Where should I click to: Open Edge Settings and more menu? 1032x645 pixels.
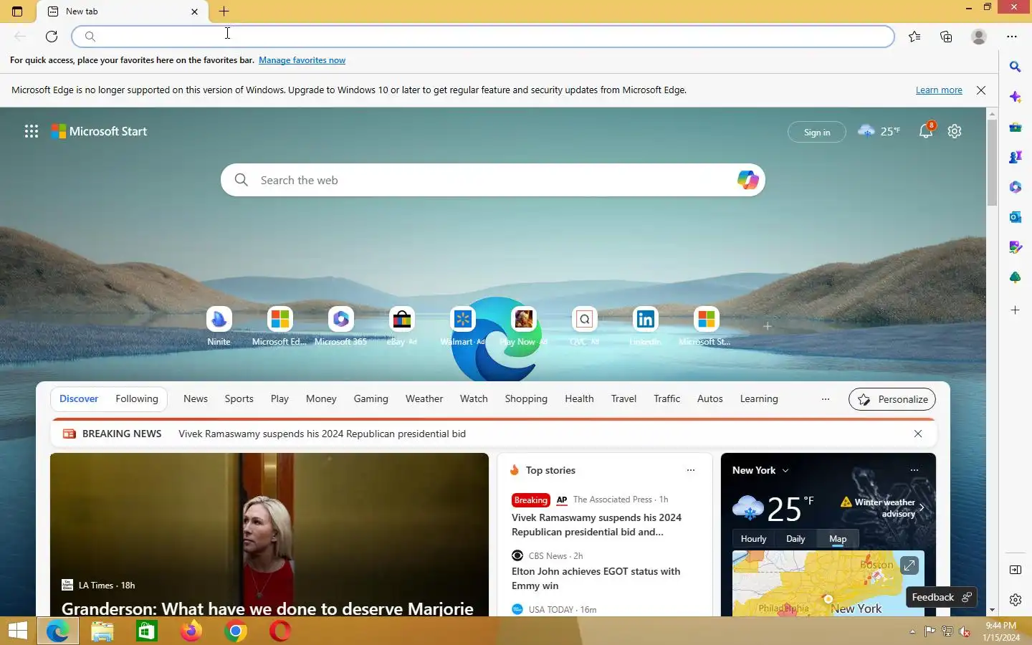[1012, 37]
